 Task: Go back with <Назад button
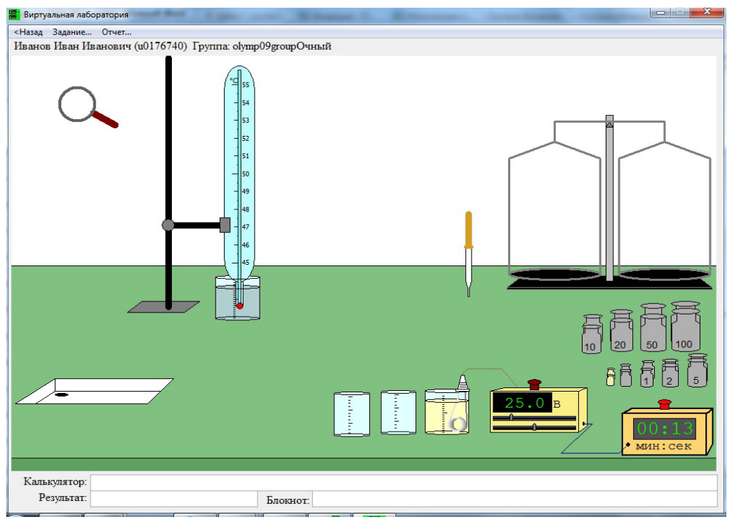[29, 32]
